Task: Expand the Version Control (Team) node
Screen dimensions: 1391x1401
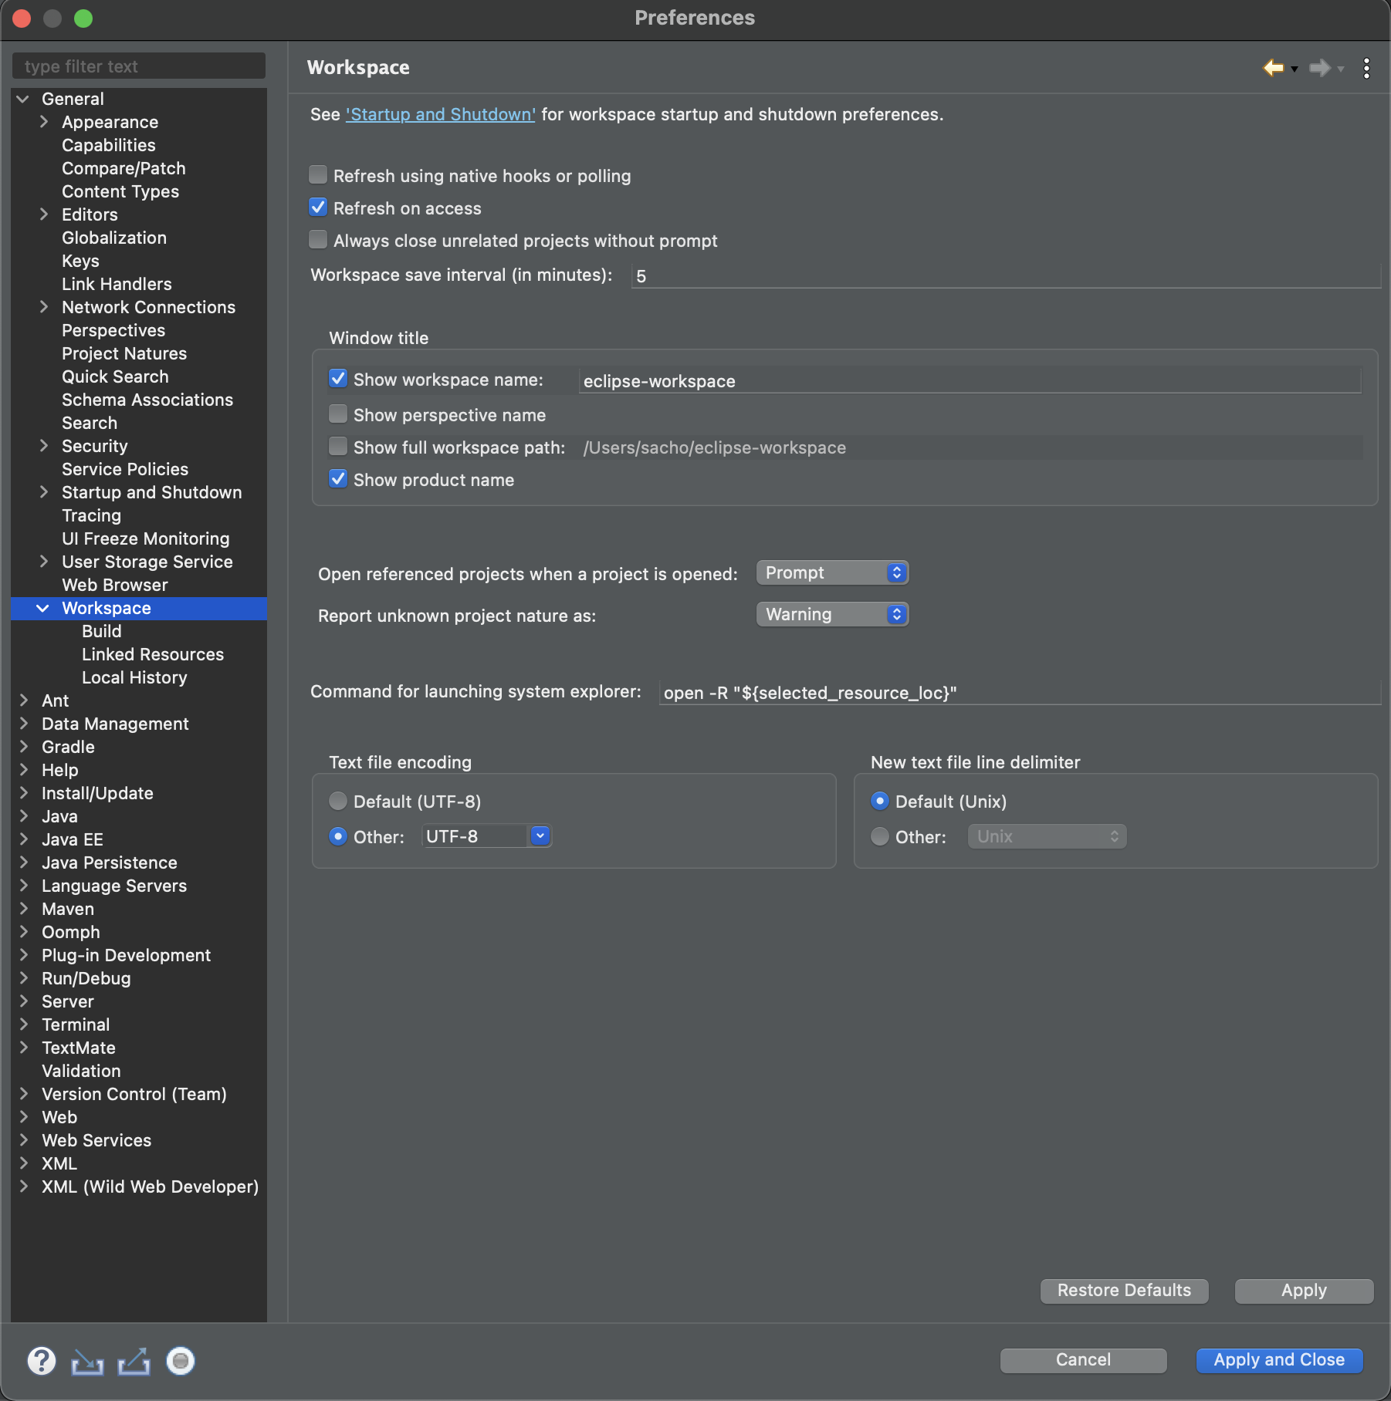Action: [24, 1094]
